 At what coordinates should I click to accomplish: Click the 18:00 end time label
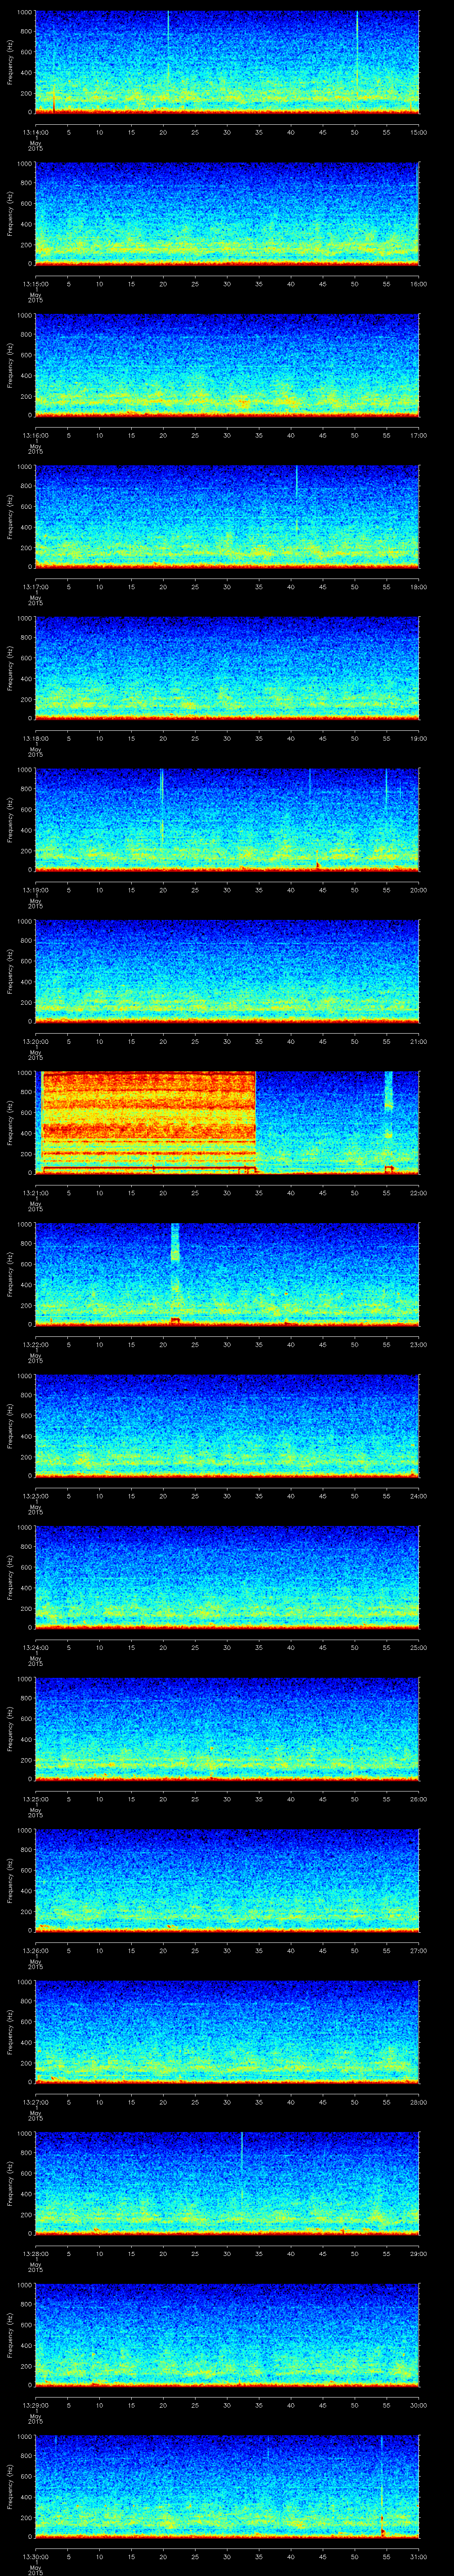[x=419, y=587]
